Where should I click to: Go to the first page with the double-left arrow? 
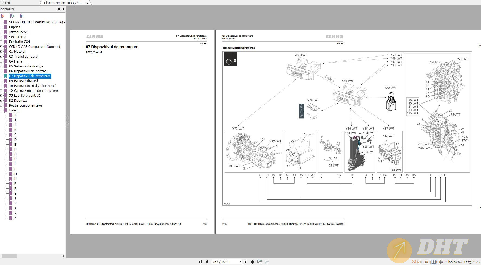(200, 262)
